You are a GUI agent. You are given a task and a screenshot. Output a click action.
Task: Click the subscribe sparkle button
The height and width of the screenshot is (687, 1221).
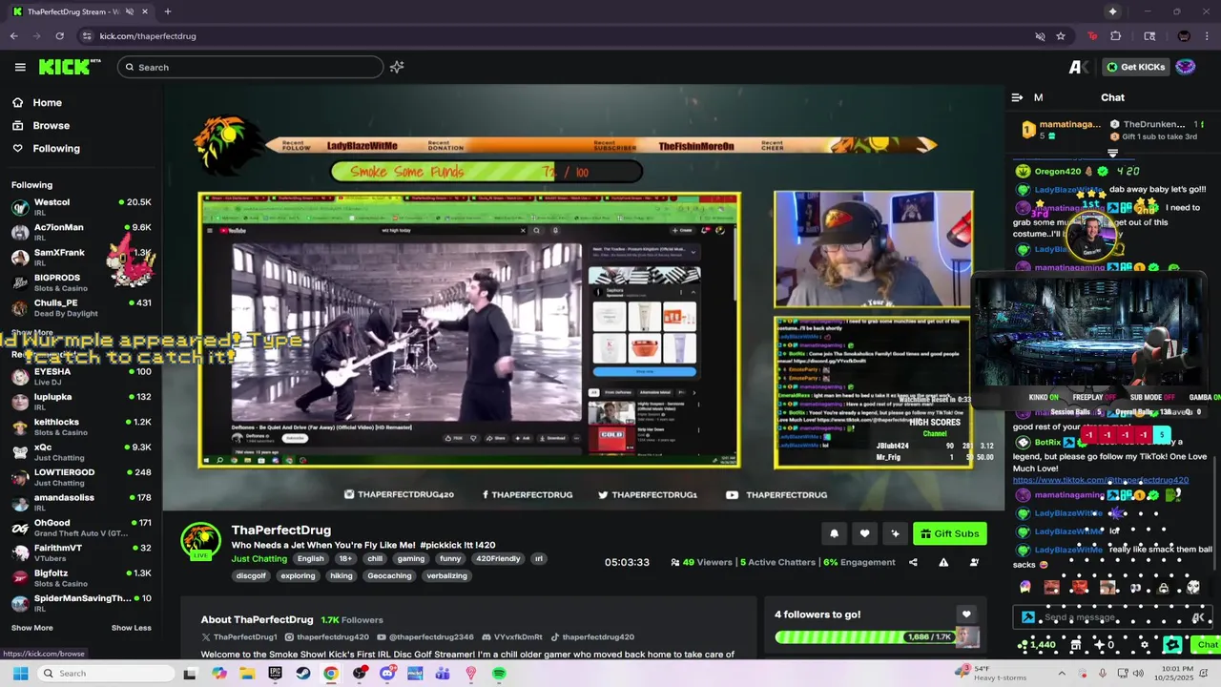pyautogui.click(x=895, y=534)
